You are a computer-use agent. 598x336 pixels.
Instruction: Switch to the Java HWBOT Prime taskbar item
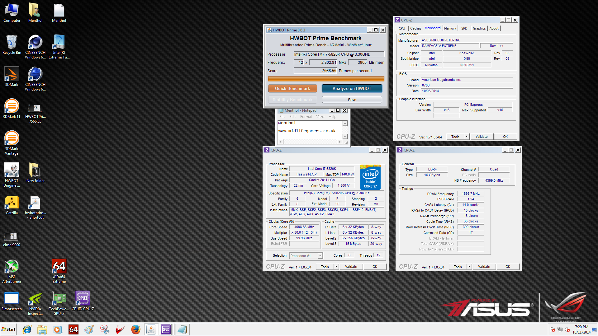point(151,329)
